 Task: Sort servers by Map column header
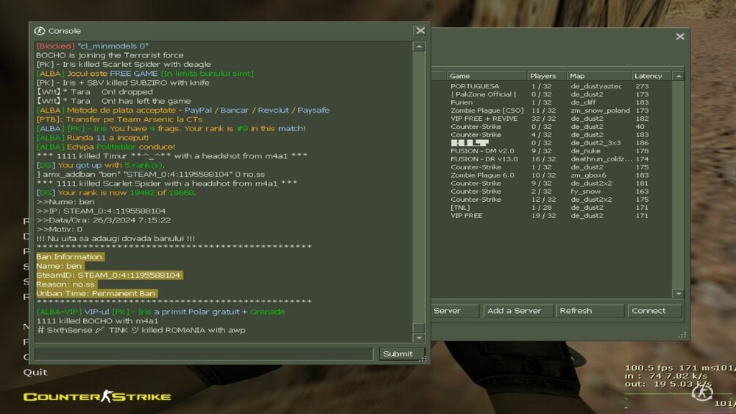coord(598,76)
